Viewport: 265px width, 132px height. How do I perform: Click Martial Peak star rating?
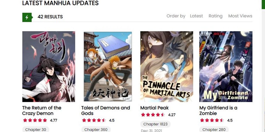tap(153, 115)
